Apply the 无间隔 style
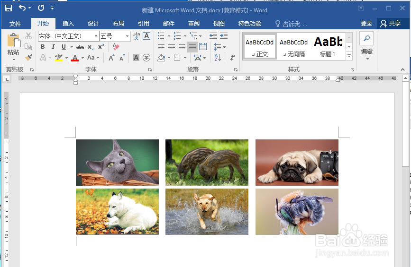The width and height of the screenshot is (411, 267). [293, 47]
